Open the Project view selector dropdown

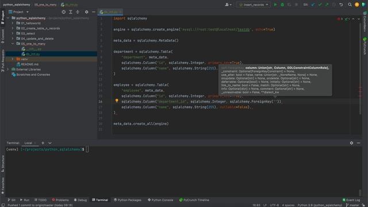(x=18, y=12)
